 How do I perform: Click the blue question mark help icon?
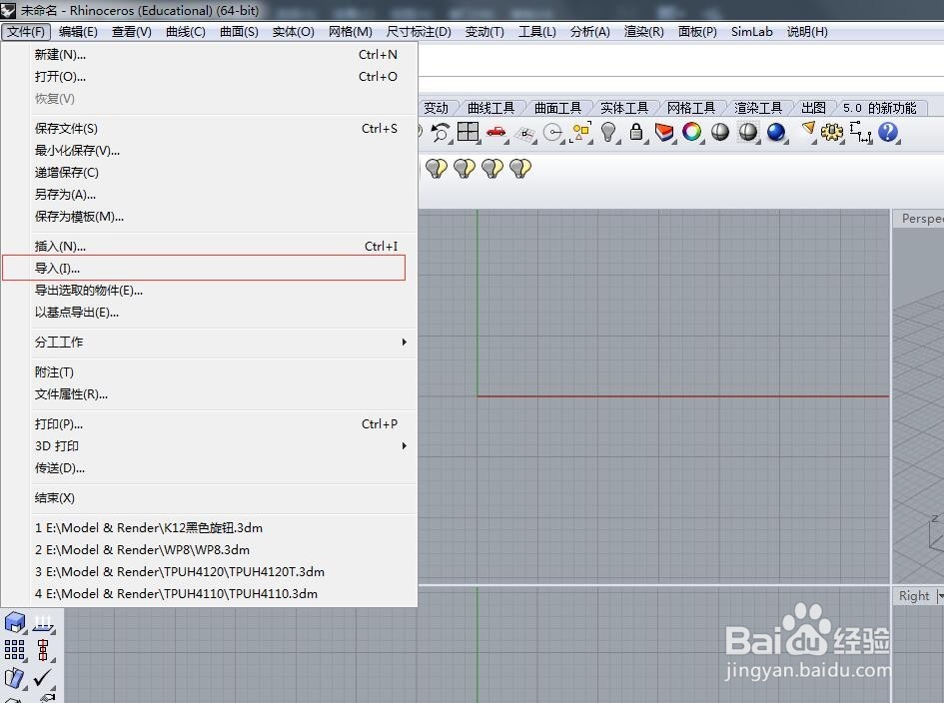888,132
